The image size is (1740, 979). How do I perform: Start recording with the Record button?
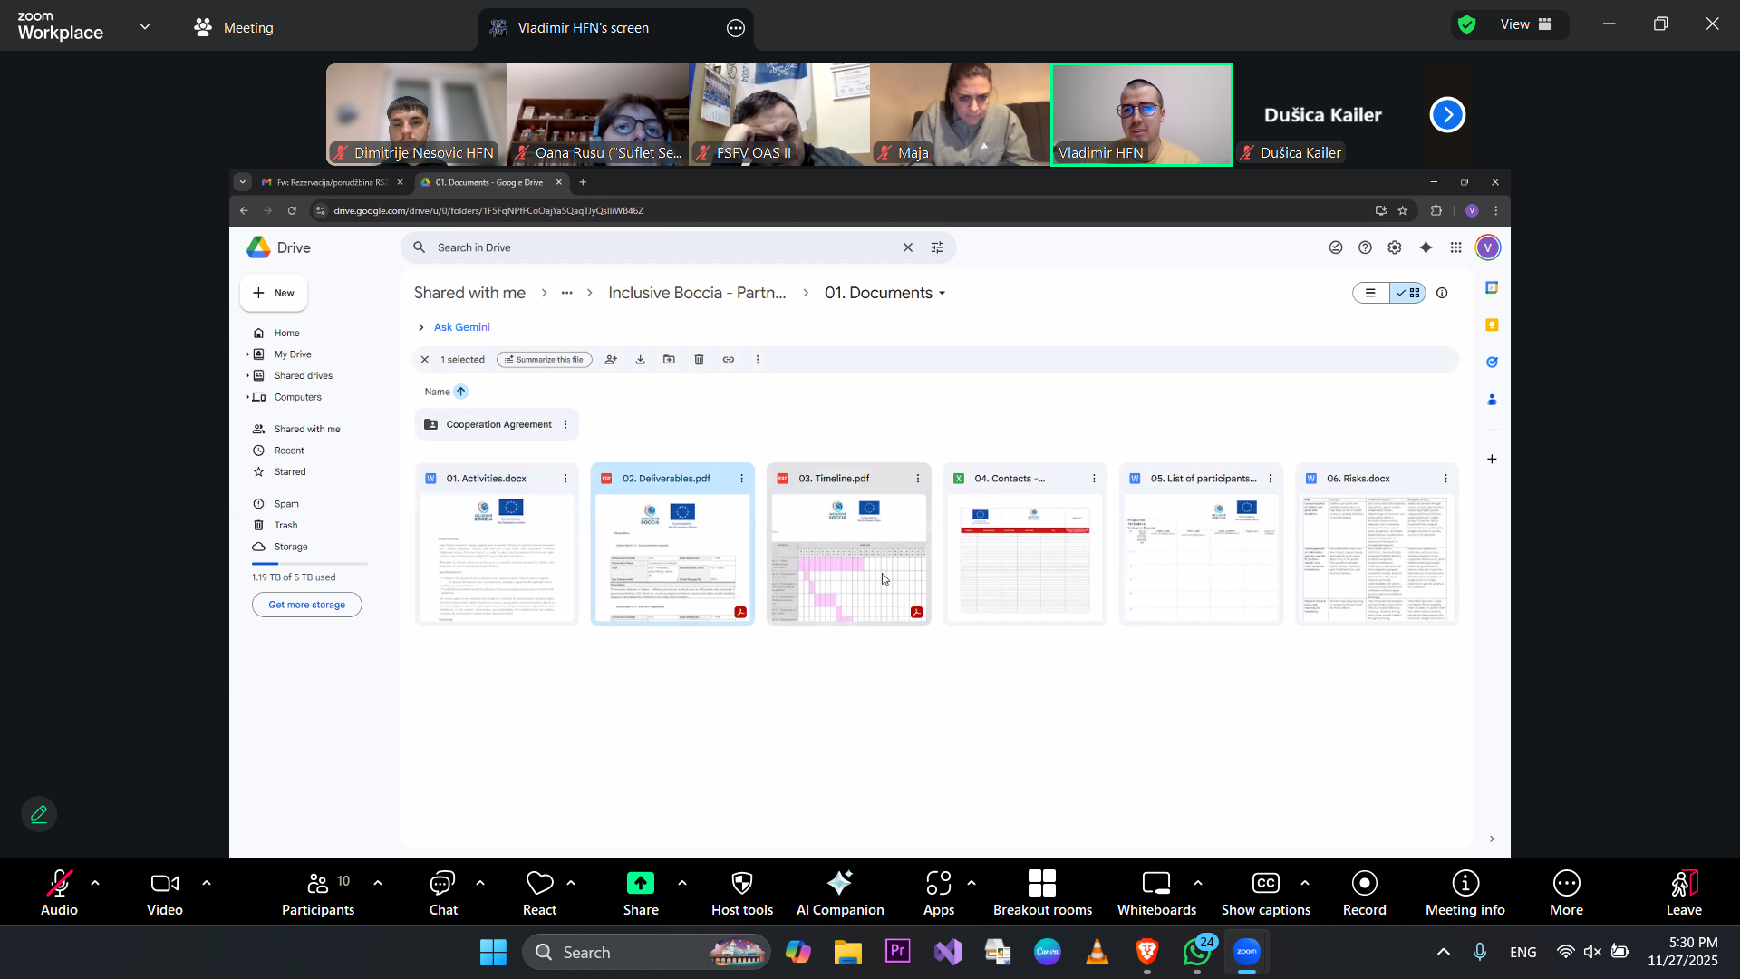click(x=1364, y=884)
